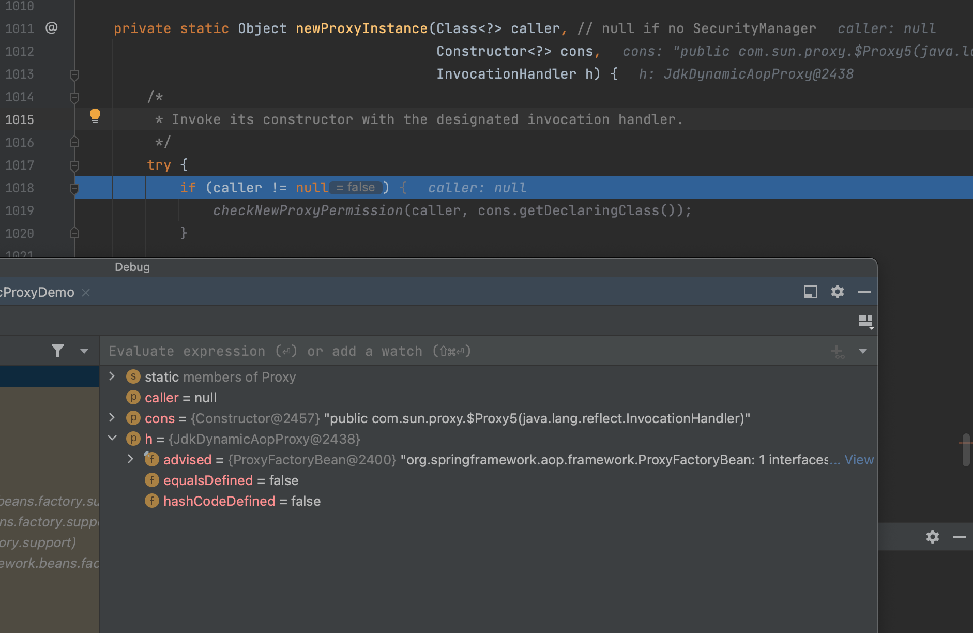
Task: Click the @ annotation gutter icon
Action: coord(51,28)
